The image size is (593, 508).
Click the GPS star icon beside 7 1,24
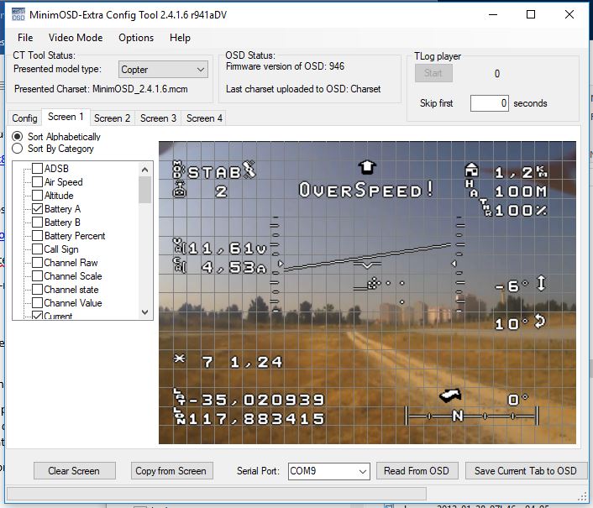click(x=178, y=361)
